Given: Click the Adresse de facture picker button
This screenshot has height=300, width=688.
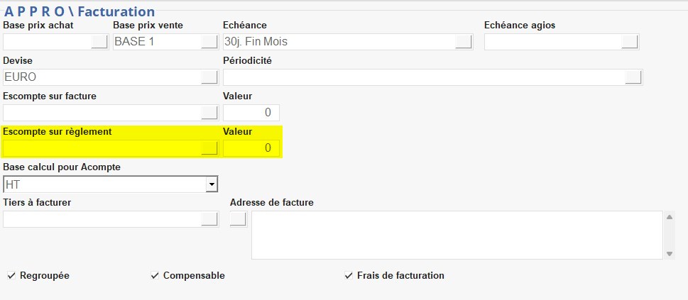Looking at the screenshot, I should (x=238, y=219).
